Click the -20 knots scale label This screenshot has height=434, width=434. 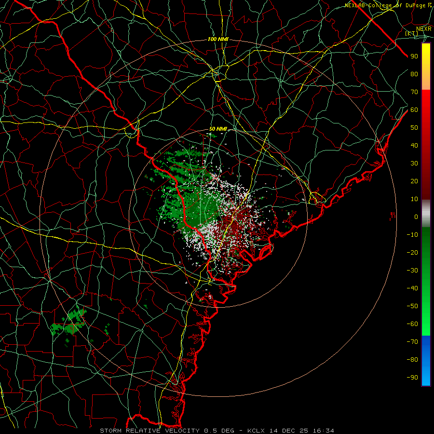coord(412,253)
